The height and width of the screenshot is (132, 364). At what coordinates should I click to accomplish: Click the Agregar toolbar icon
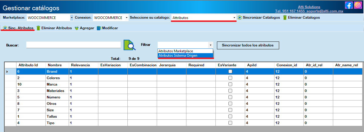point(77,28)
